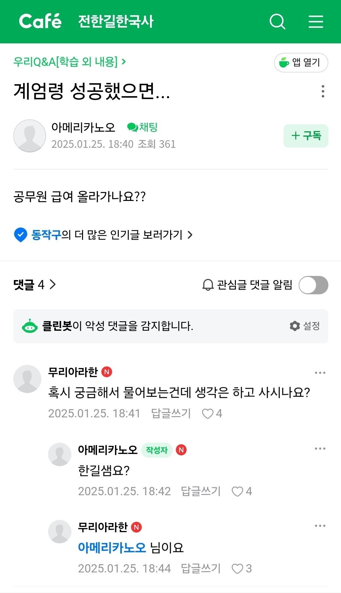Click the Cafe logo
Viewport: 341px width, 593px height.
[40, 22]
